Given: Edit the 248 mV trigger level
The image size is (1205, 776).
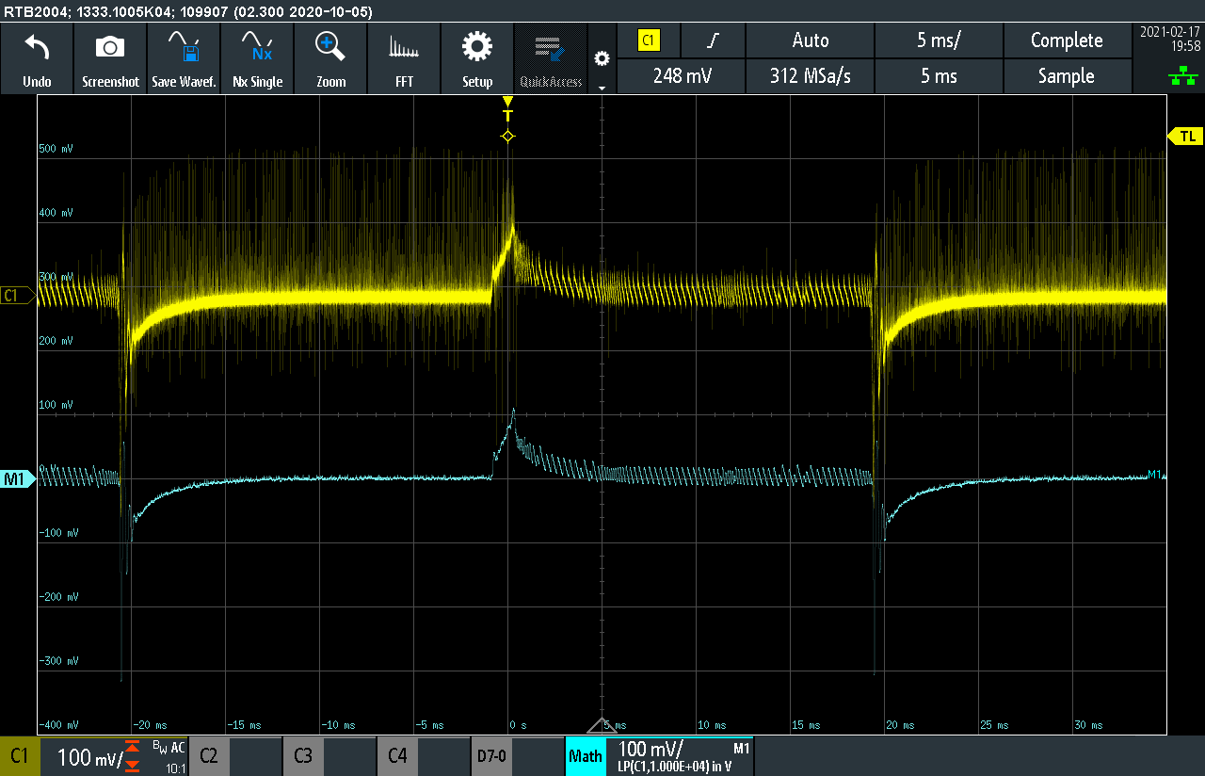Looking at the screenshot, I should point(683,76).
